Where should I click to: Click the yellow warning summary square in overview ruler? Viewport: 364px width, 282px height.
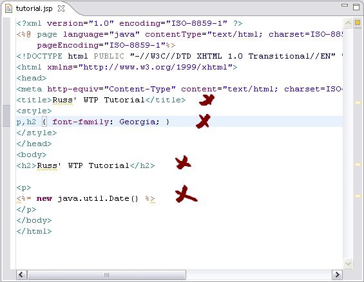coord(358,23)
